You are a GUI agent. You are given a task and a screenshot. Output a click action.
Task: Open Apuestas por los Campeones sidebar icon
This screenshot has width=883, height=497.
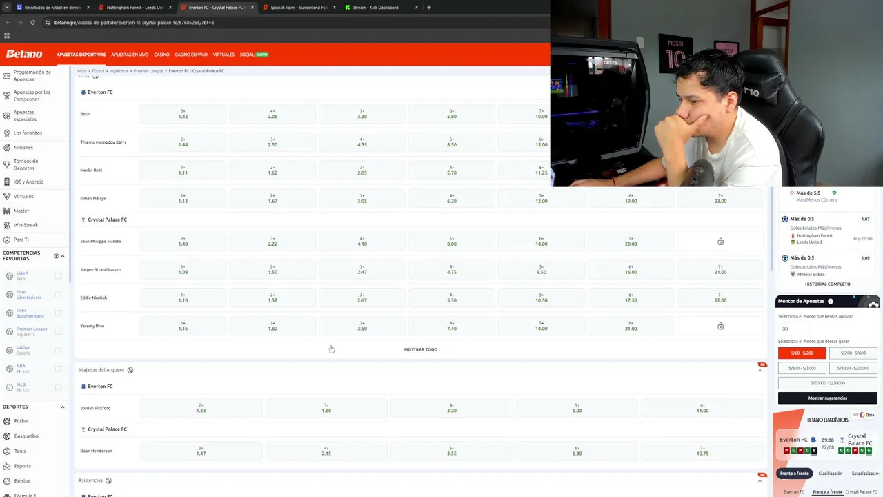(x=7, y=96)
